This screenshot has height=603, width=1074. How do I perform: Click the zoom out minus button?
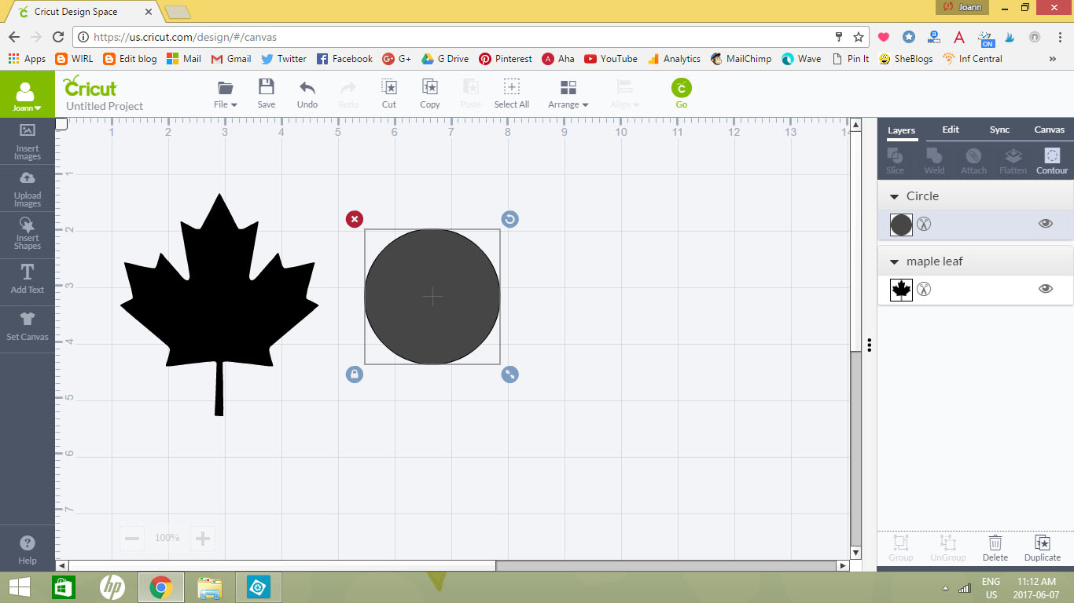tap(132, 538)
